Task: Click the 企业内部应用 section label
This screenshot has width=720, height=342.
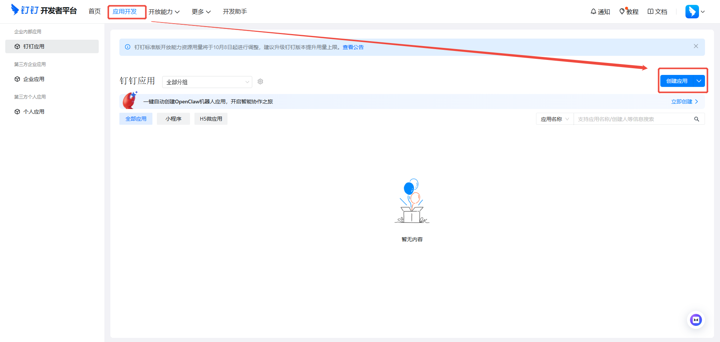Action: (x=28, y=32)
